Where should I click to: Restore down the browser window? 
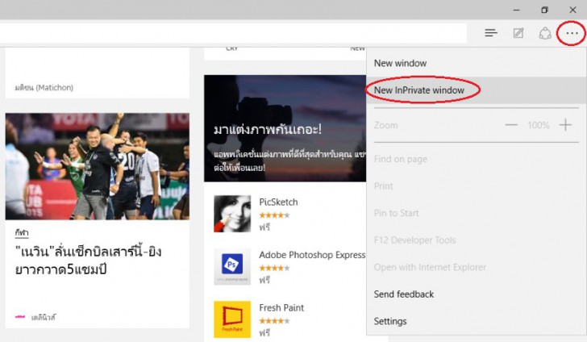(x=544, y=10)
